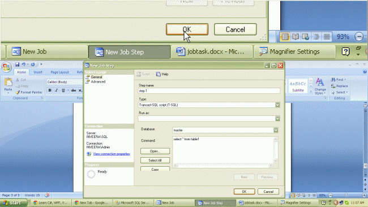Jump to next page via scrollbar double-arrow
Viewport: 368px width, 207px height.
click(x=365, y=189)
